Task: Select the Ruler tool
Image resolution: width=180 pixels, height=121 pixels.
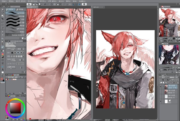Action: 2,66
